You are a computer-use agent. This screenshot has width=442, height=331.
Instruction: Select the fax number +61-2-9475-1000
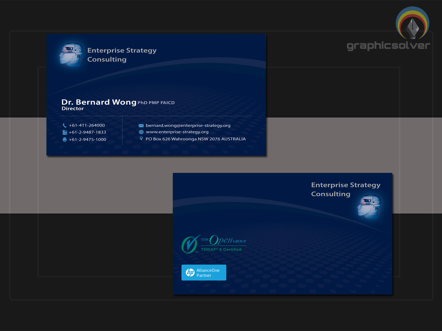click(x=87, y=139)
